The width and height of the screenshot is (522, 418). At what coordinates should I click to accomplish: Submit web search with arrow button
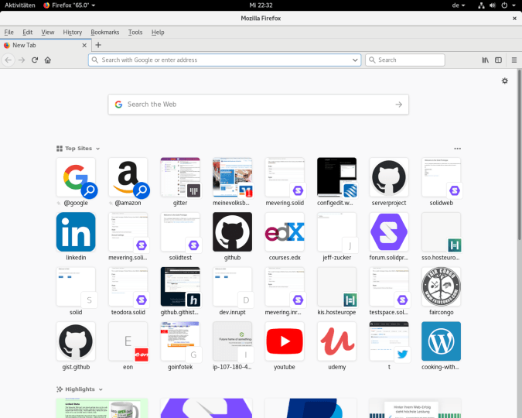click(x=399, y=104)
